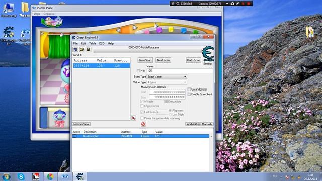Open the File menu in Cheat Engine
322x181 pixels.
point(75,44)
